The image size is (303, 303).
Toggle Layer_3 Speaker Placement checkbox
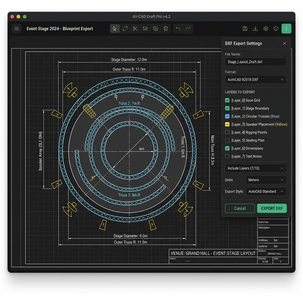coord(227,124)
